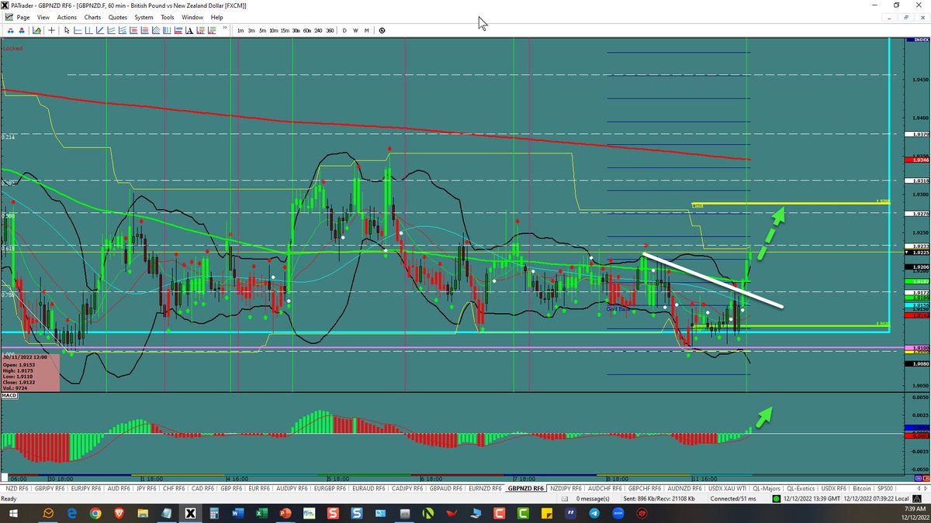Click the INDEX button above price axis

pos(918,40)
